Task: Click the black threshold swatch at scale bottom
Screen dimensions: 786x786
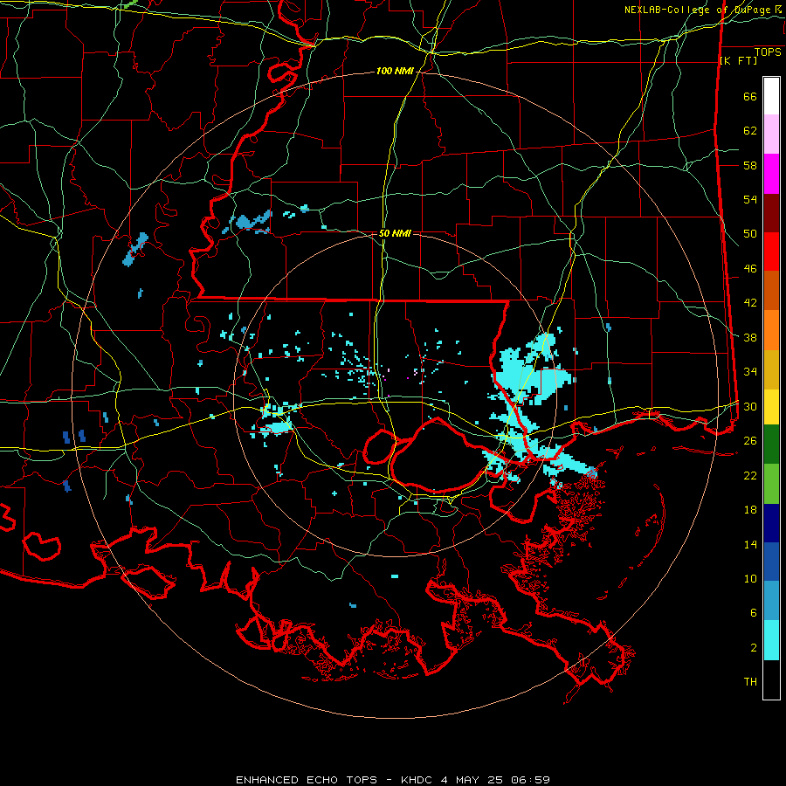Action: [x=771, y=679]
